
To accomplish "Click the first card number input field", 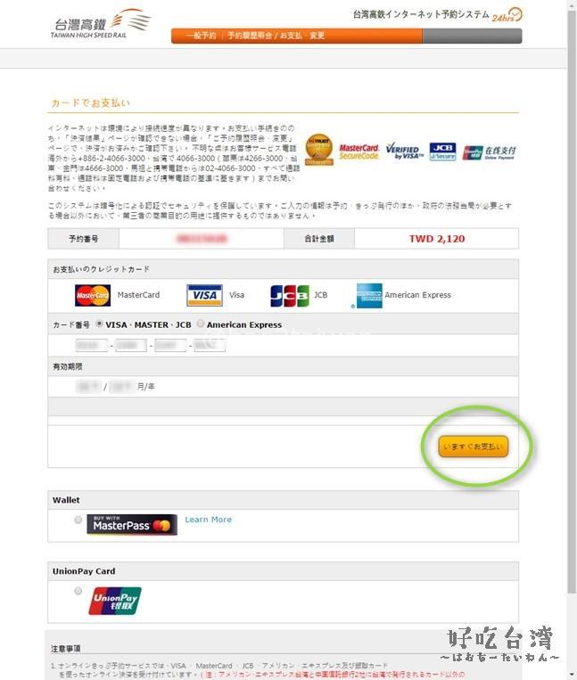I will (x=92, y=346).
